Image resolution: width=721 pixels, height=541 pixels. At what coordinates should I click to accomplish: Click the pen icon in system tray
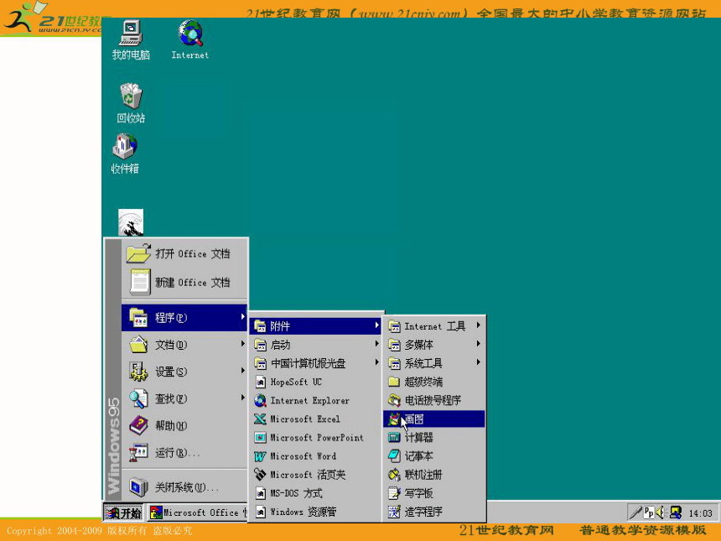click(636, 512)
